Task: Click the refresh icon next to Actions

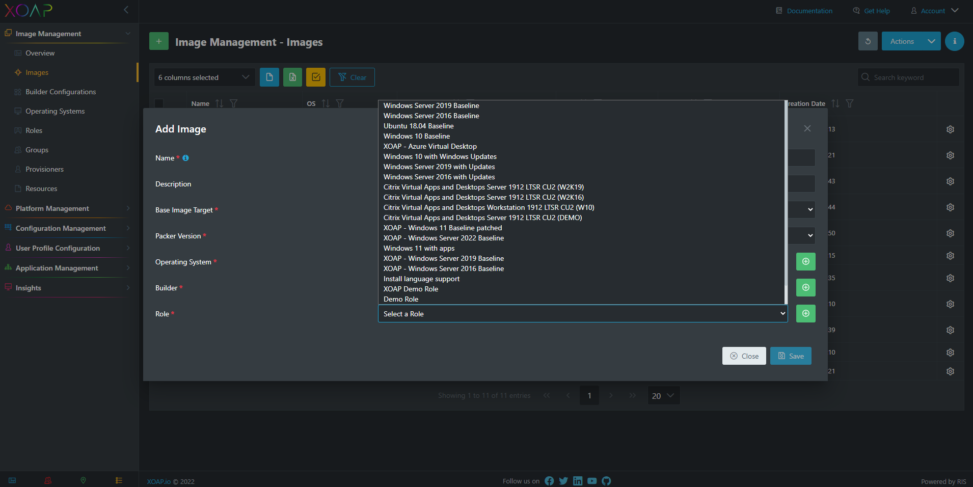Action: pos(868,41)
